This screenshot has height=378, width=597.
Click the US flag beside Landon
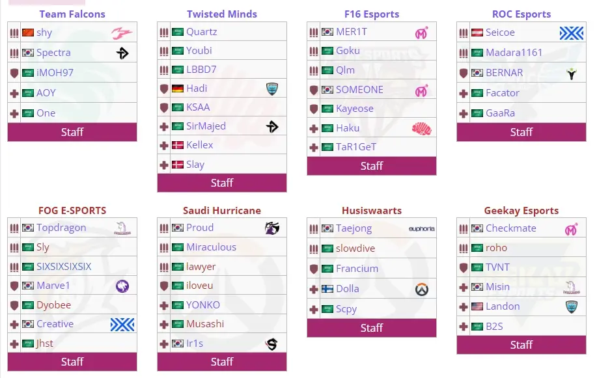477,306
